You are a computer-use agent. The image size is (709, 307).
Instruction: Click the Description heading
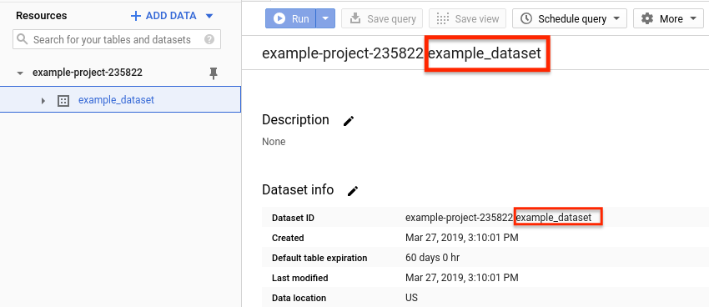(x=296, y=120)
